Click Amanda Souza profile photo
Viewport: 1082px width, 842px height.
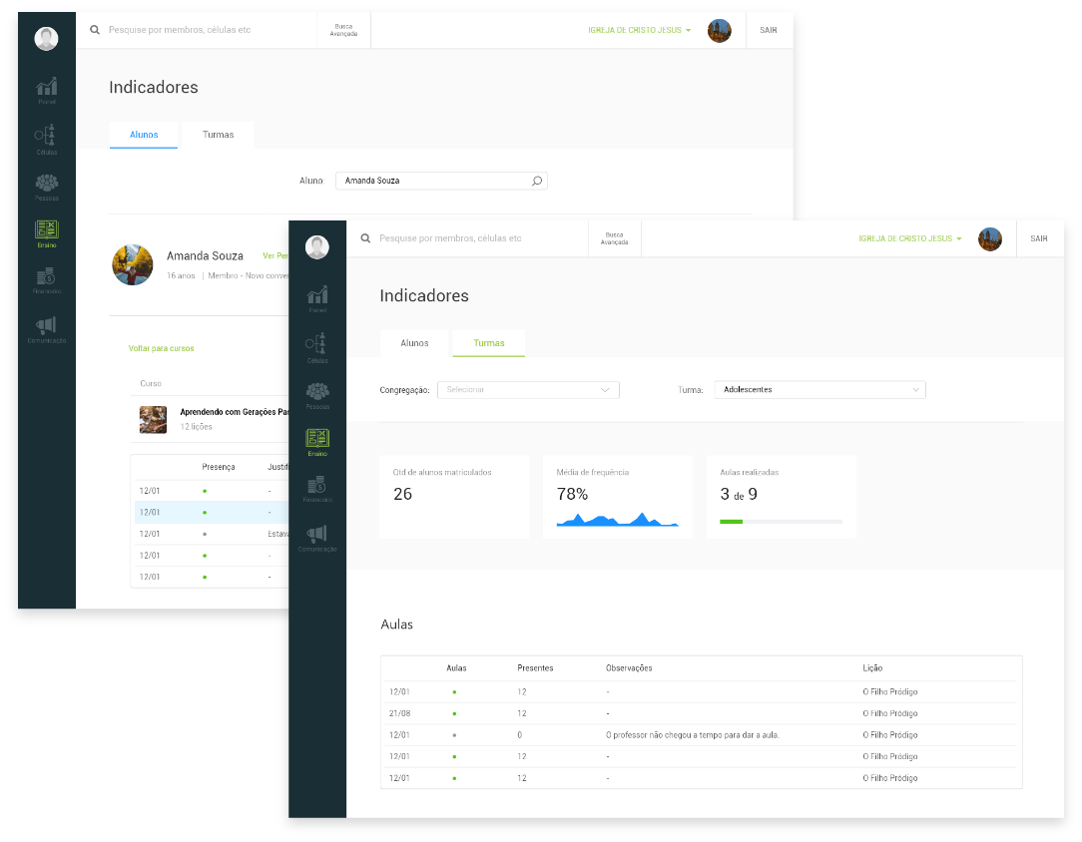pos(133,264)
